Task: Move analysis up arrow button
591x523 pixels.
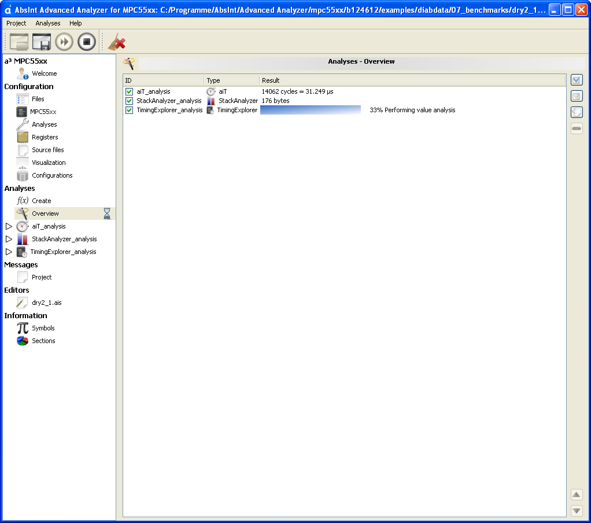Action: click(x=577, y=495)
